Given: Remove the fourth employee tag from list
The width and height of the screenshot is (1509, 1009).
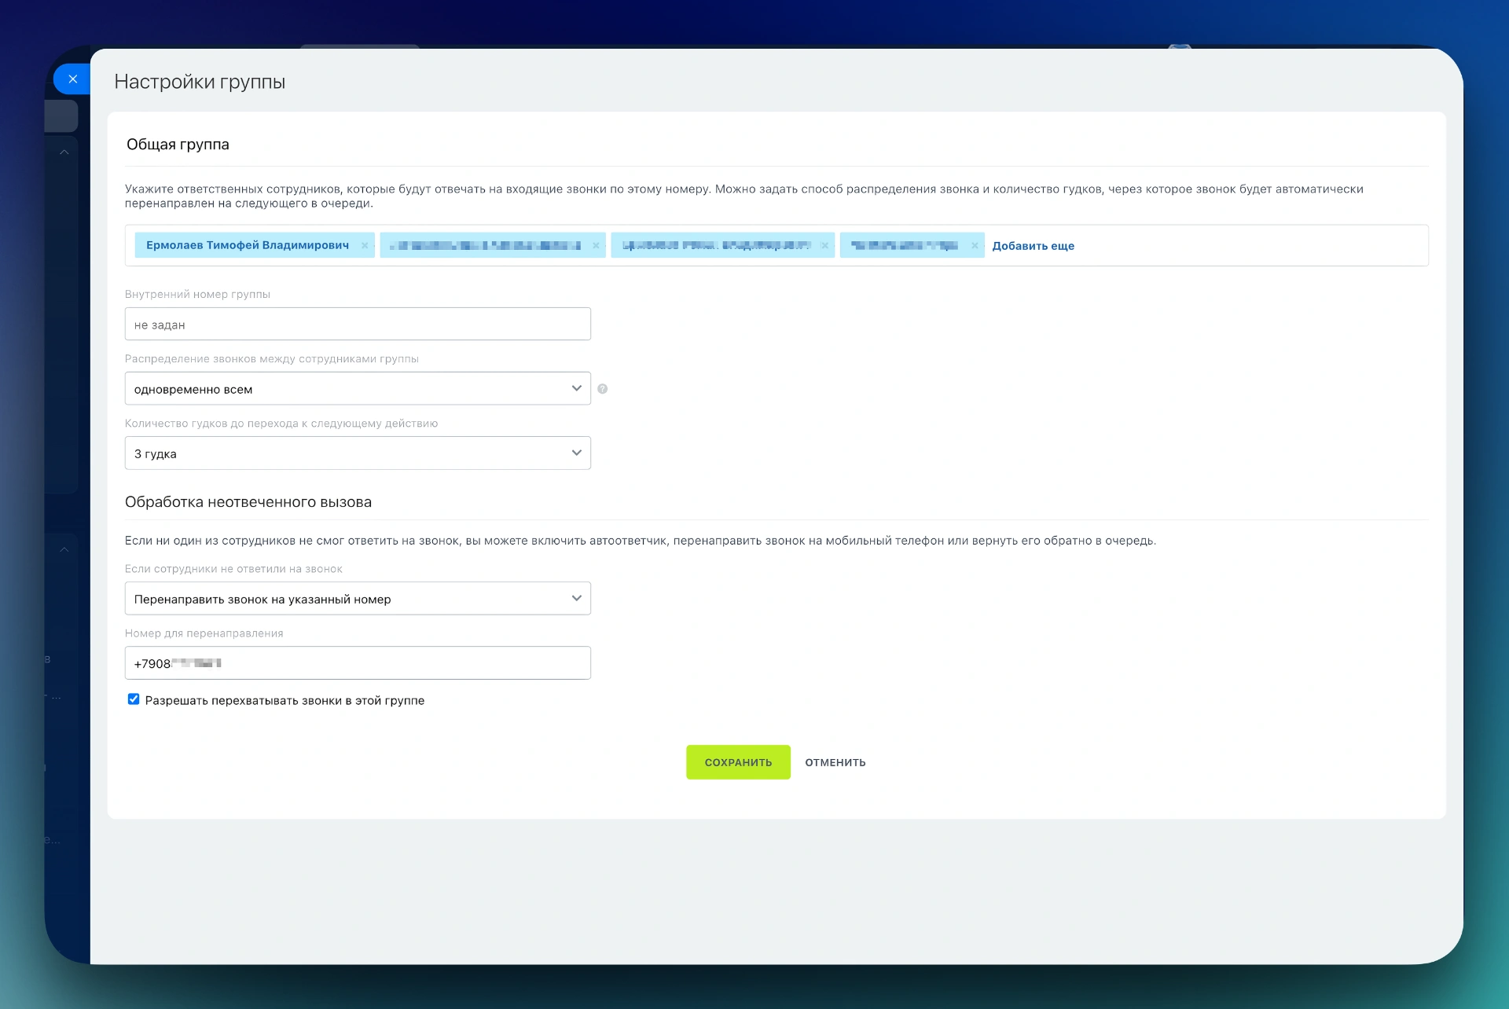Looking at the screenshot, I should coord(975,246).
